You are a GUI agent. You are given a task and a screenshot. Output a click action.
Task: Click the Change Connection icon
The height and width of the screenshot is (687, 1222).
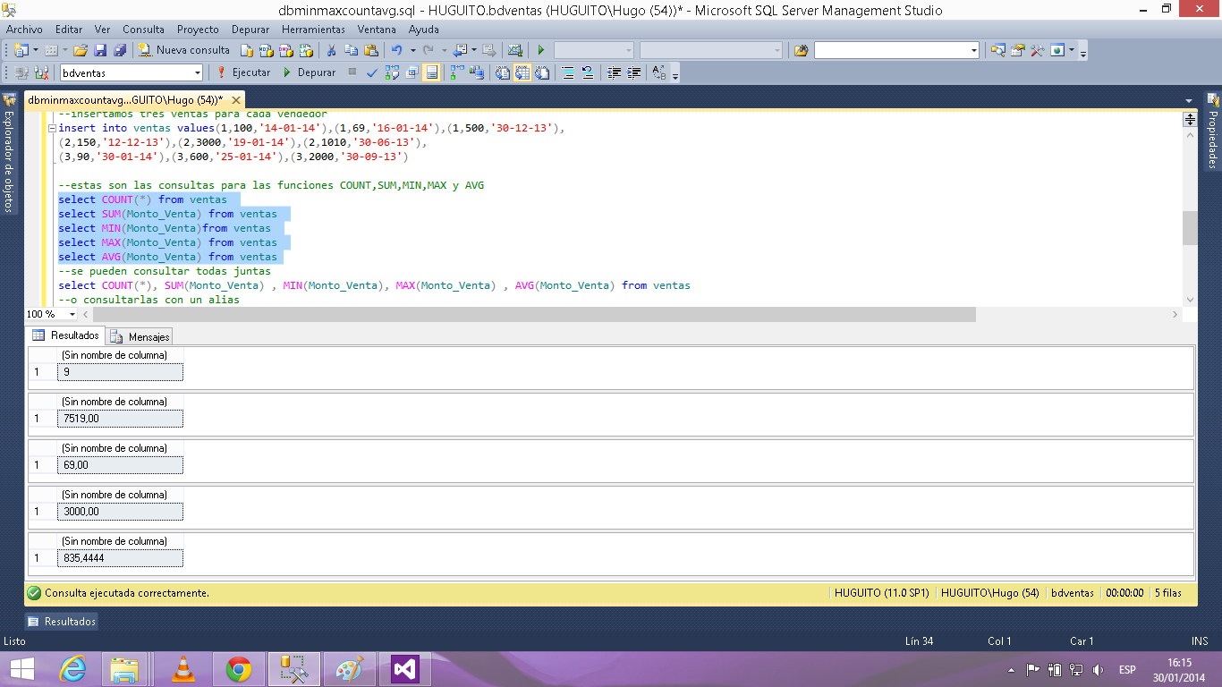[x=41, y=72]
